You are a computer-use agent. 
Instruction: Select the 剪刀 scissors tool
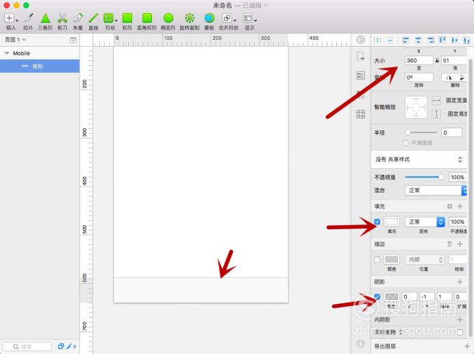click(62, 21)
